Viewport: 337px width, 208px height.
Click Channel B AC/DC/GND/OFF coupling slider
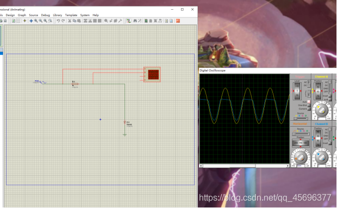(330, 134)
